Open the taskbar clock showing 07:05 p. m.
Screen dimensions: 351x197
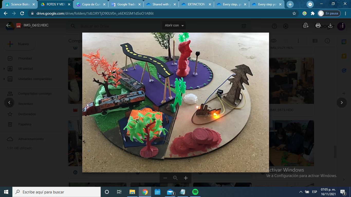(328, 192)
